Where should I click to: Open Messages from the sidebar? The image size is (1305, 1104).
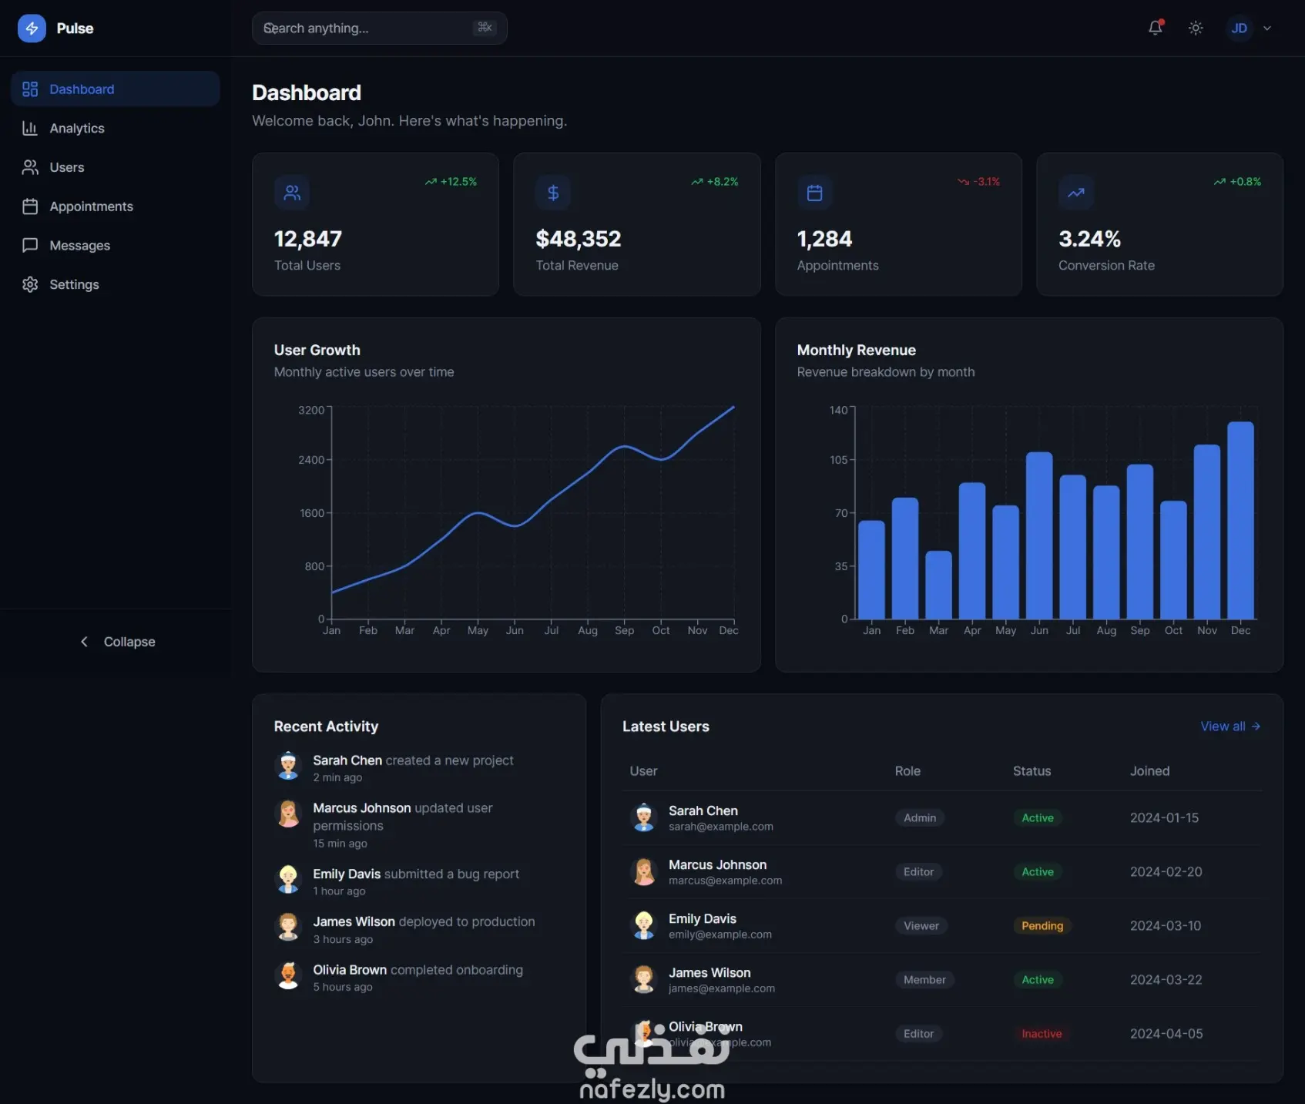click(x=116, y=245)
